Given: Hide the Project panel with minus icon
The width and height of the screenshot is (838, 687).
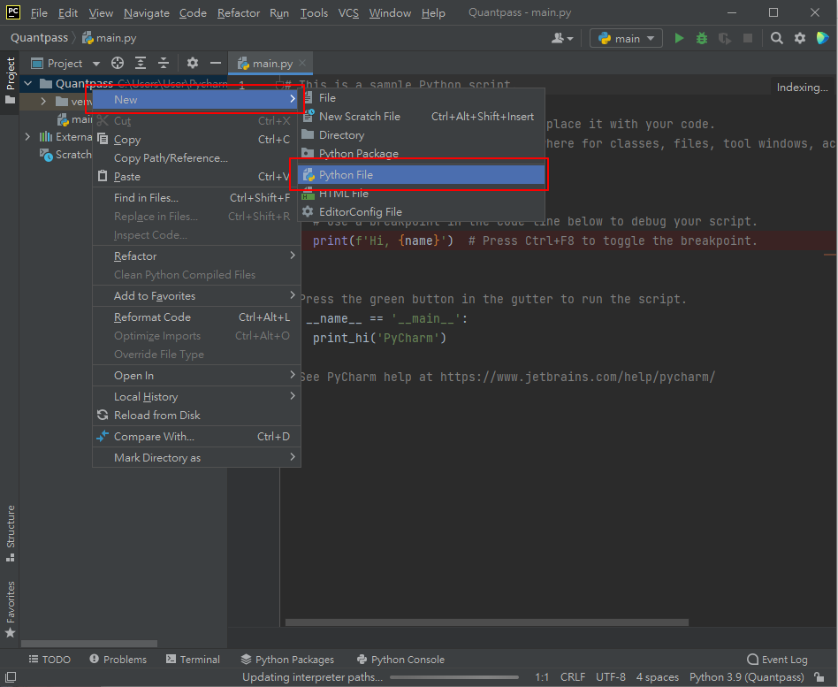Looking at the screenshot, I should click(x=216, y=63).
